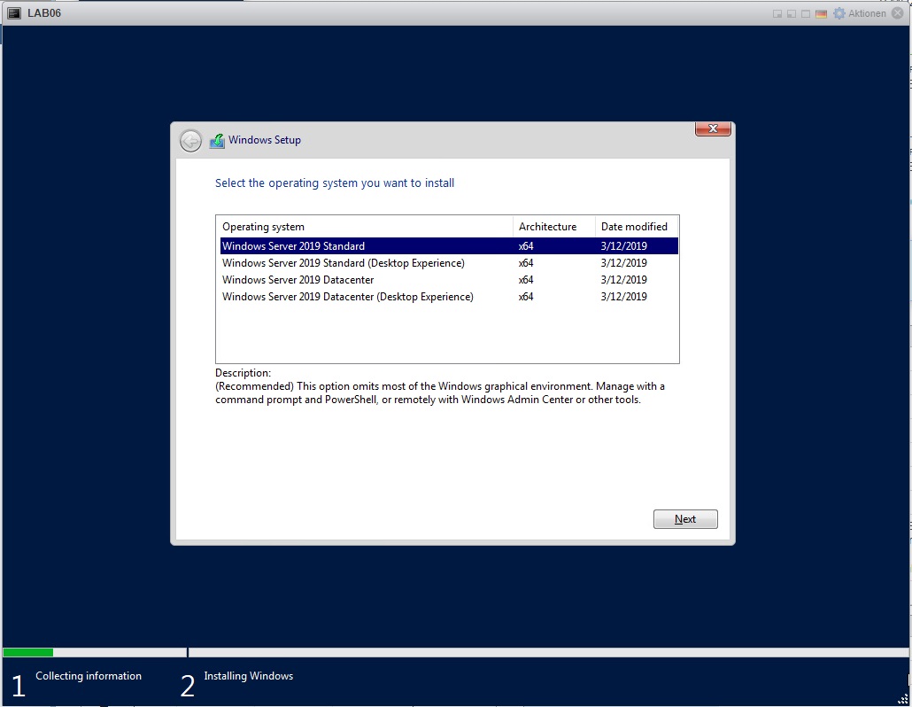The image size is (912, 707).
Task: Close the Windows Setup dialog
Action: click(x=713, y=129)
